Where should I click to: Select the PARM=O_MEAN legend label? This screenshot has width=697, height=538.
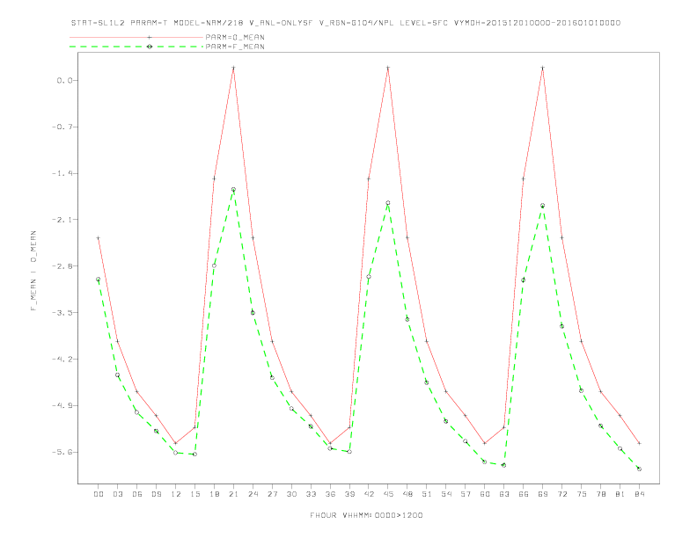tap(235, 37)
